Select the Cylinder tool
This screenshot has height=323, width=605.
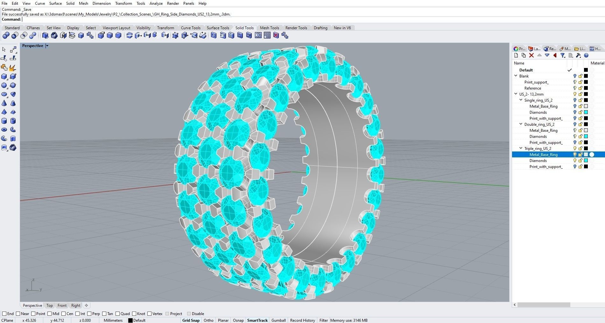click(x=4, y=121)
